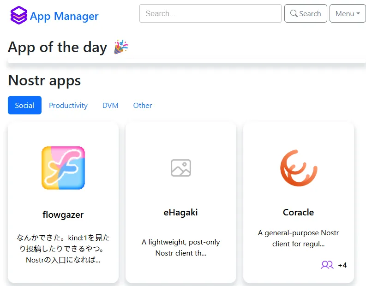
Task: Click the flowgazer app icon
Action: point(63,168)
